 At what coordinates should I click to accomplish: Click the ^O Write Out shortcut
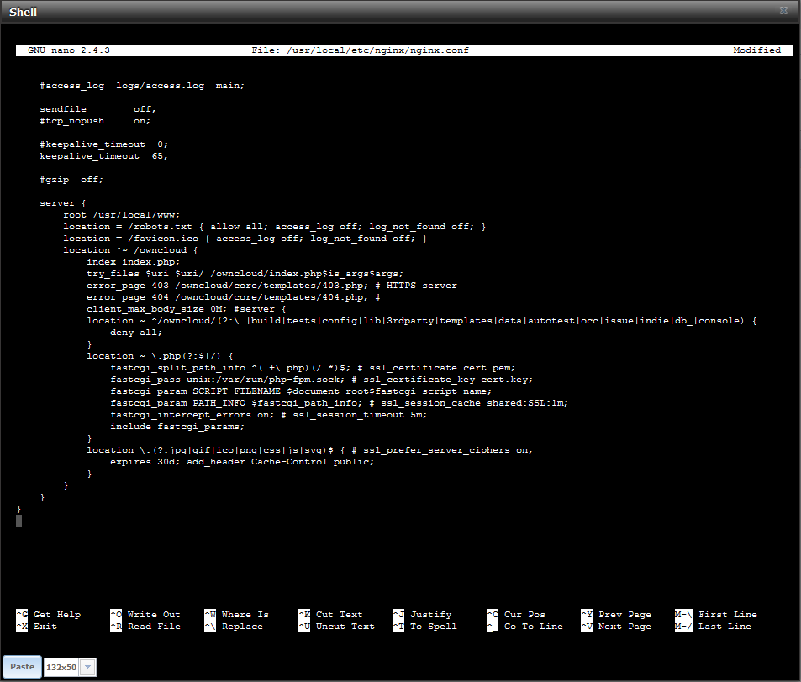point(145,615)
